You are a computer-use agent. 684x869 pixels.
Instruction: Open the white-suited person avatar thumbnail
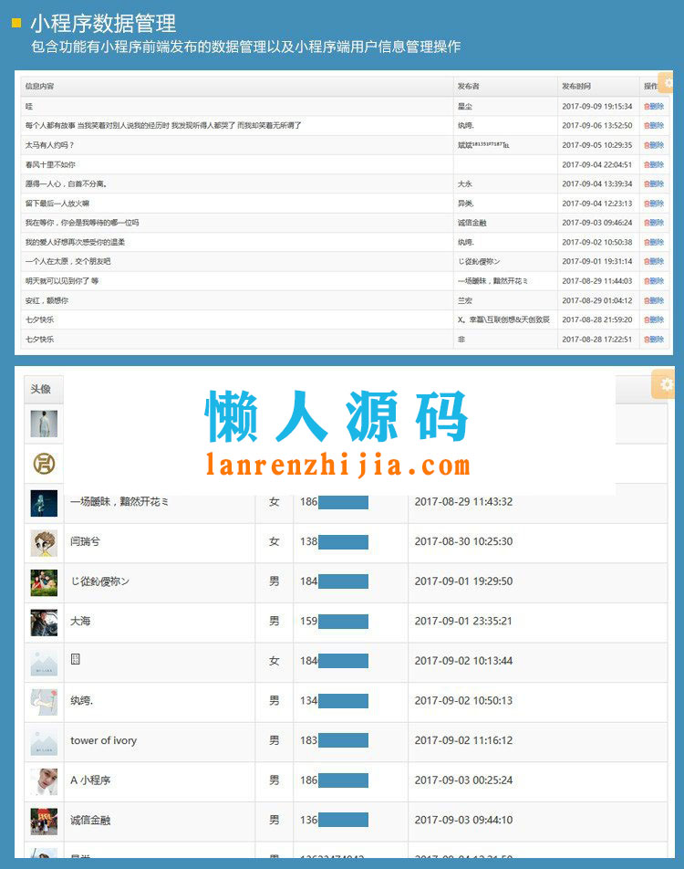point(44,424)
